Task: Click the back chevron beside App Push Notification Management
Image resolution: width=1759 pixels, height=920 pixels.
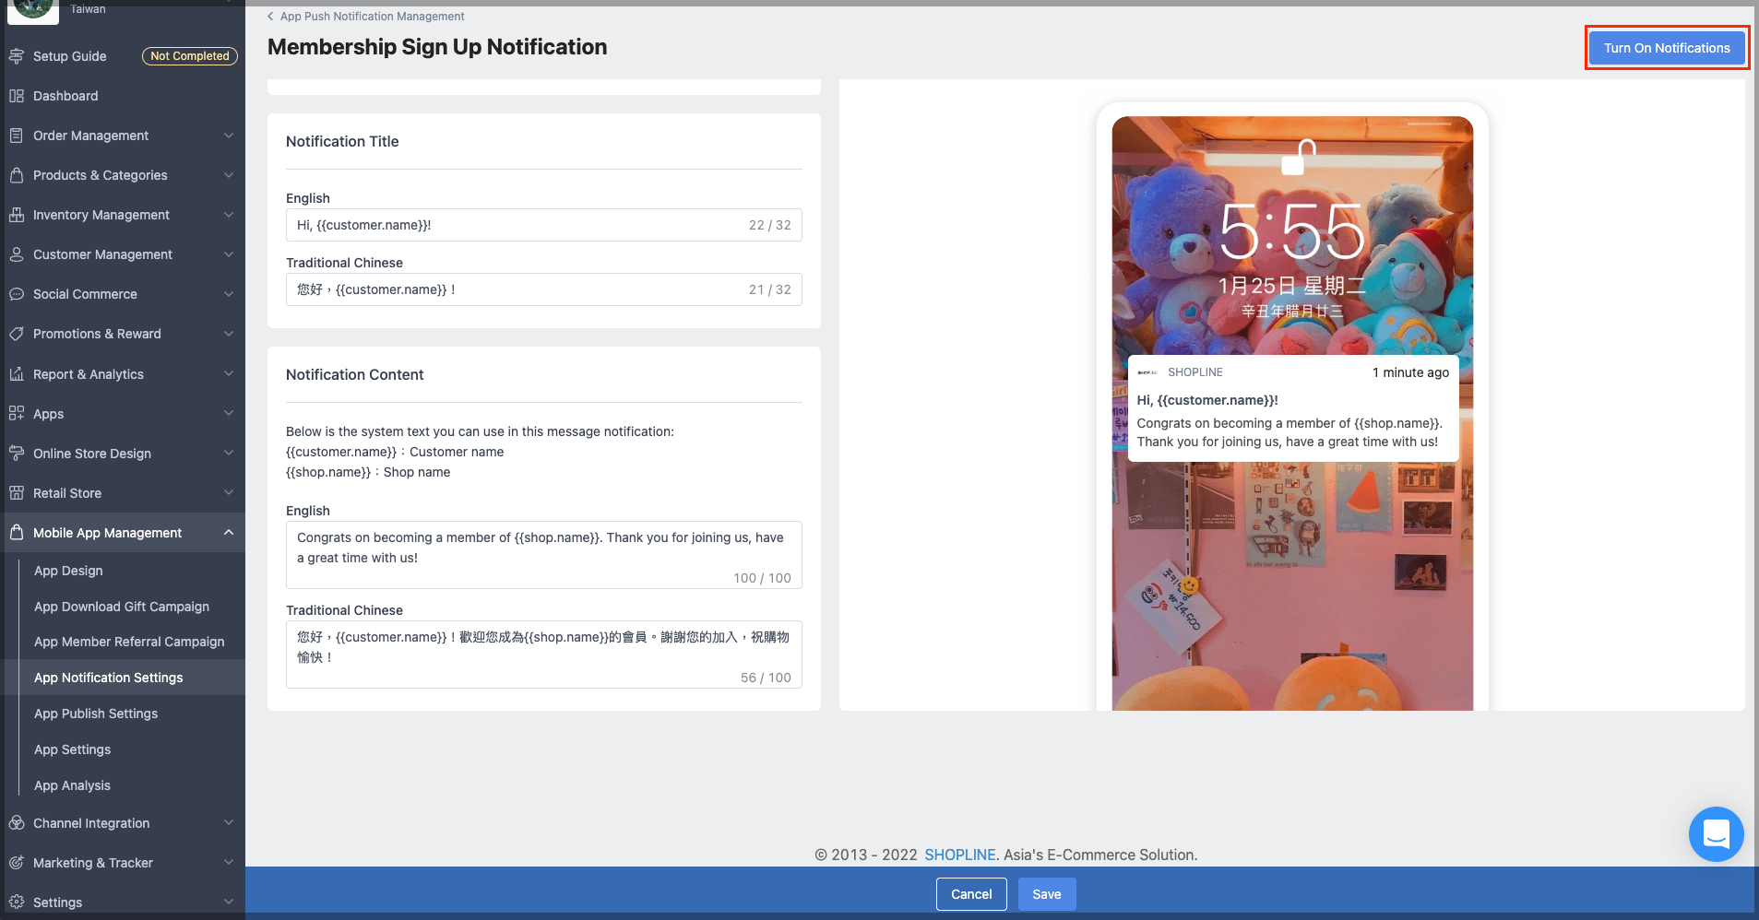Action: tap(270, 17)
